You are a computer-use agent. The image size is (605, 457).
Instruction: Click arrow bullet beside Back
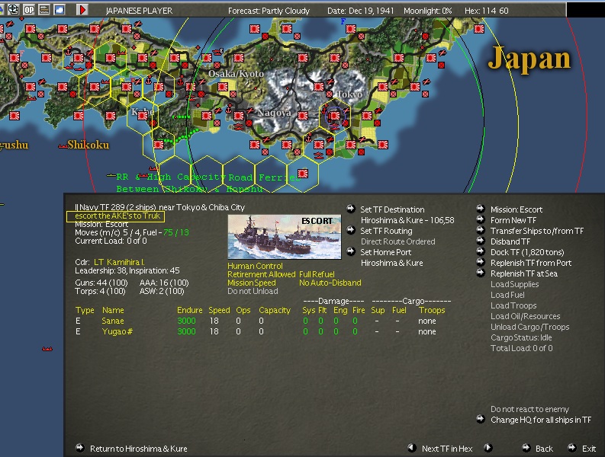pos(526,448)
